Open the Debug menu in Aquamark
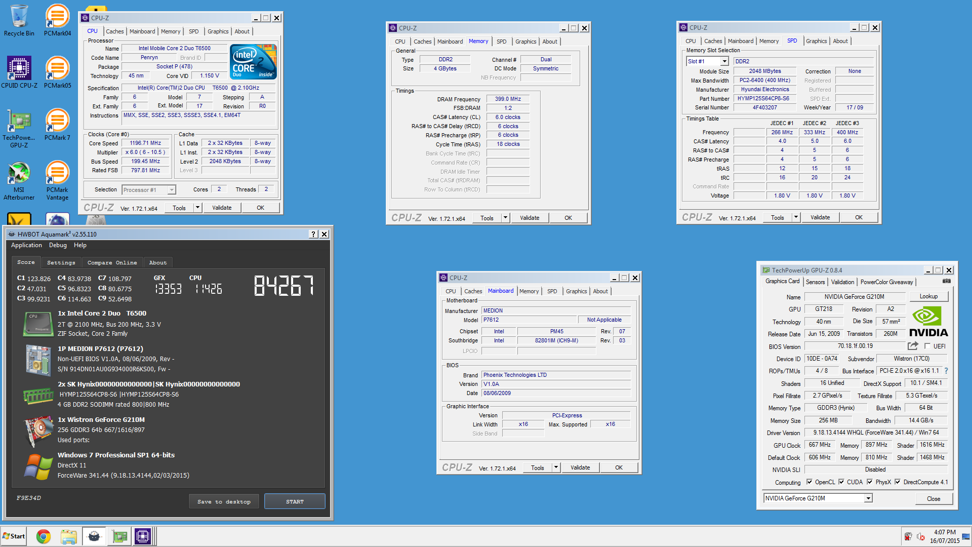Viewport: 972px width, 547px height. click(x=58, y=245)
